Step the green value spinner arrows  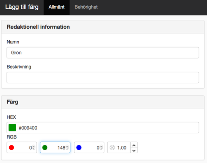tap(67, 147)
